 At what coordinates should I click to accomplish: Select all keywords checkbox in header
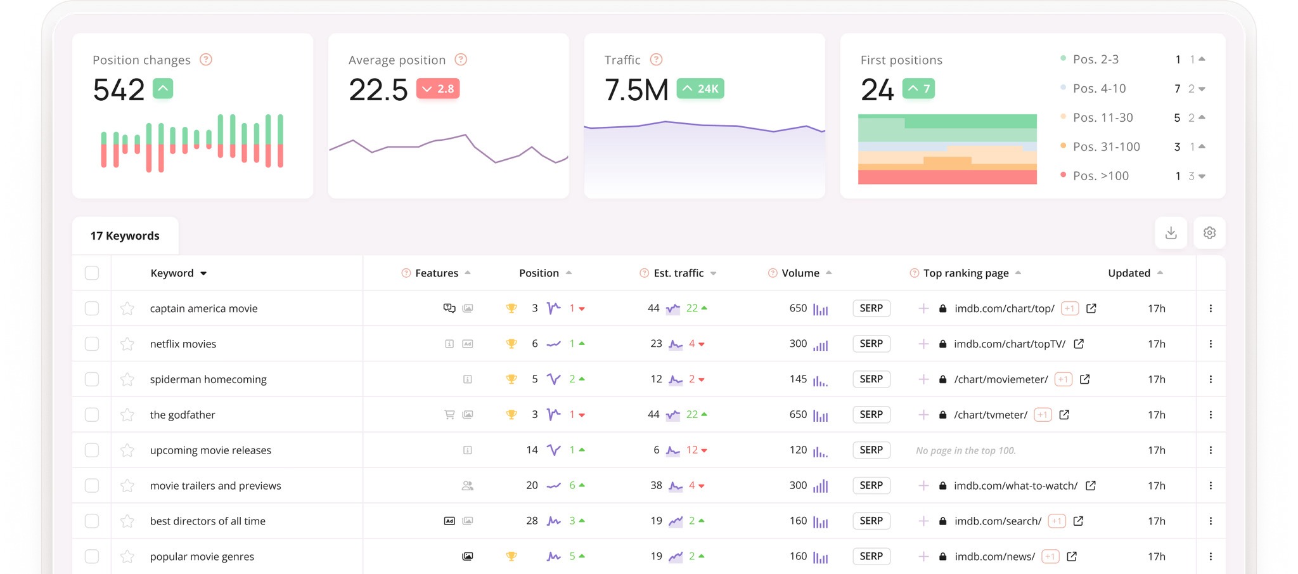(92, 273)
